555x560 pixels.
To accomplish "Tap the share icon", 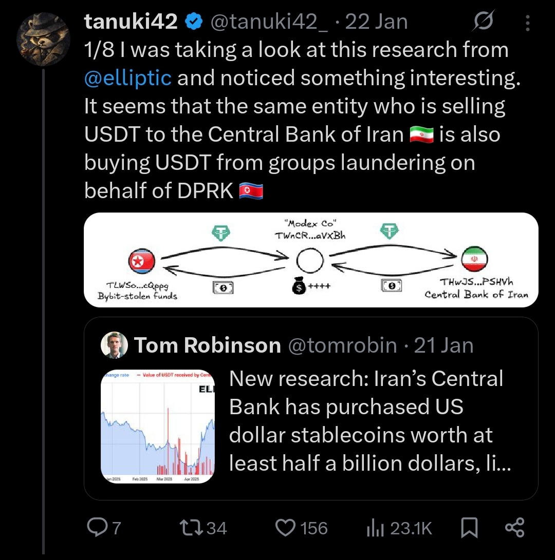I will [x=515, y=528].
